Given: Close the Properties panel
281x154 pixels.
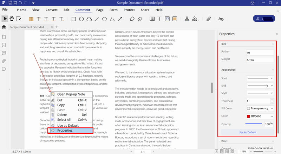Looking at the screenshot, I should coord(277,34).
